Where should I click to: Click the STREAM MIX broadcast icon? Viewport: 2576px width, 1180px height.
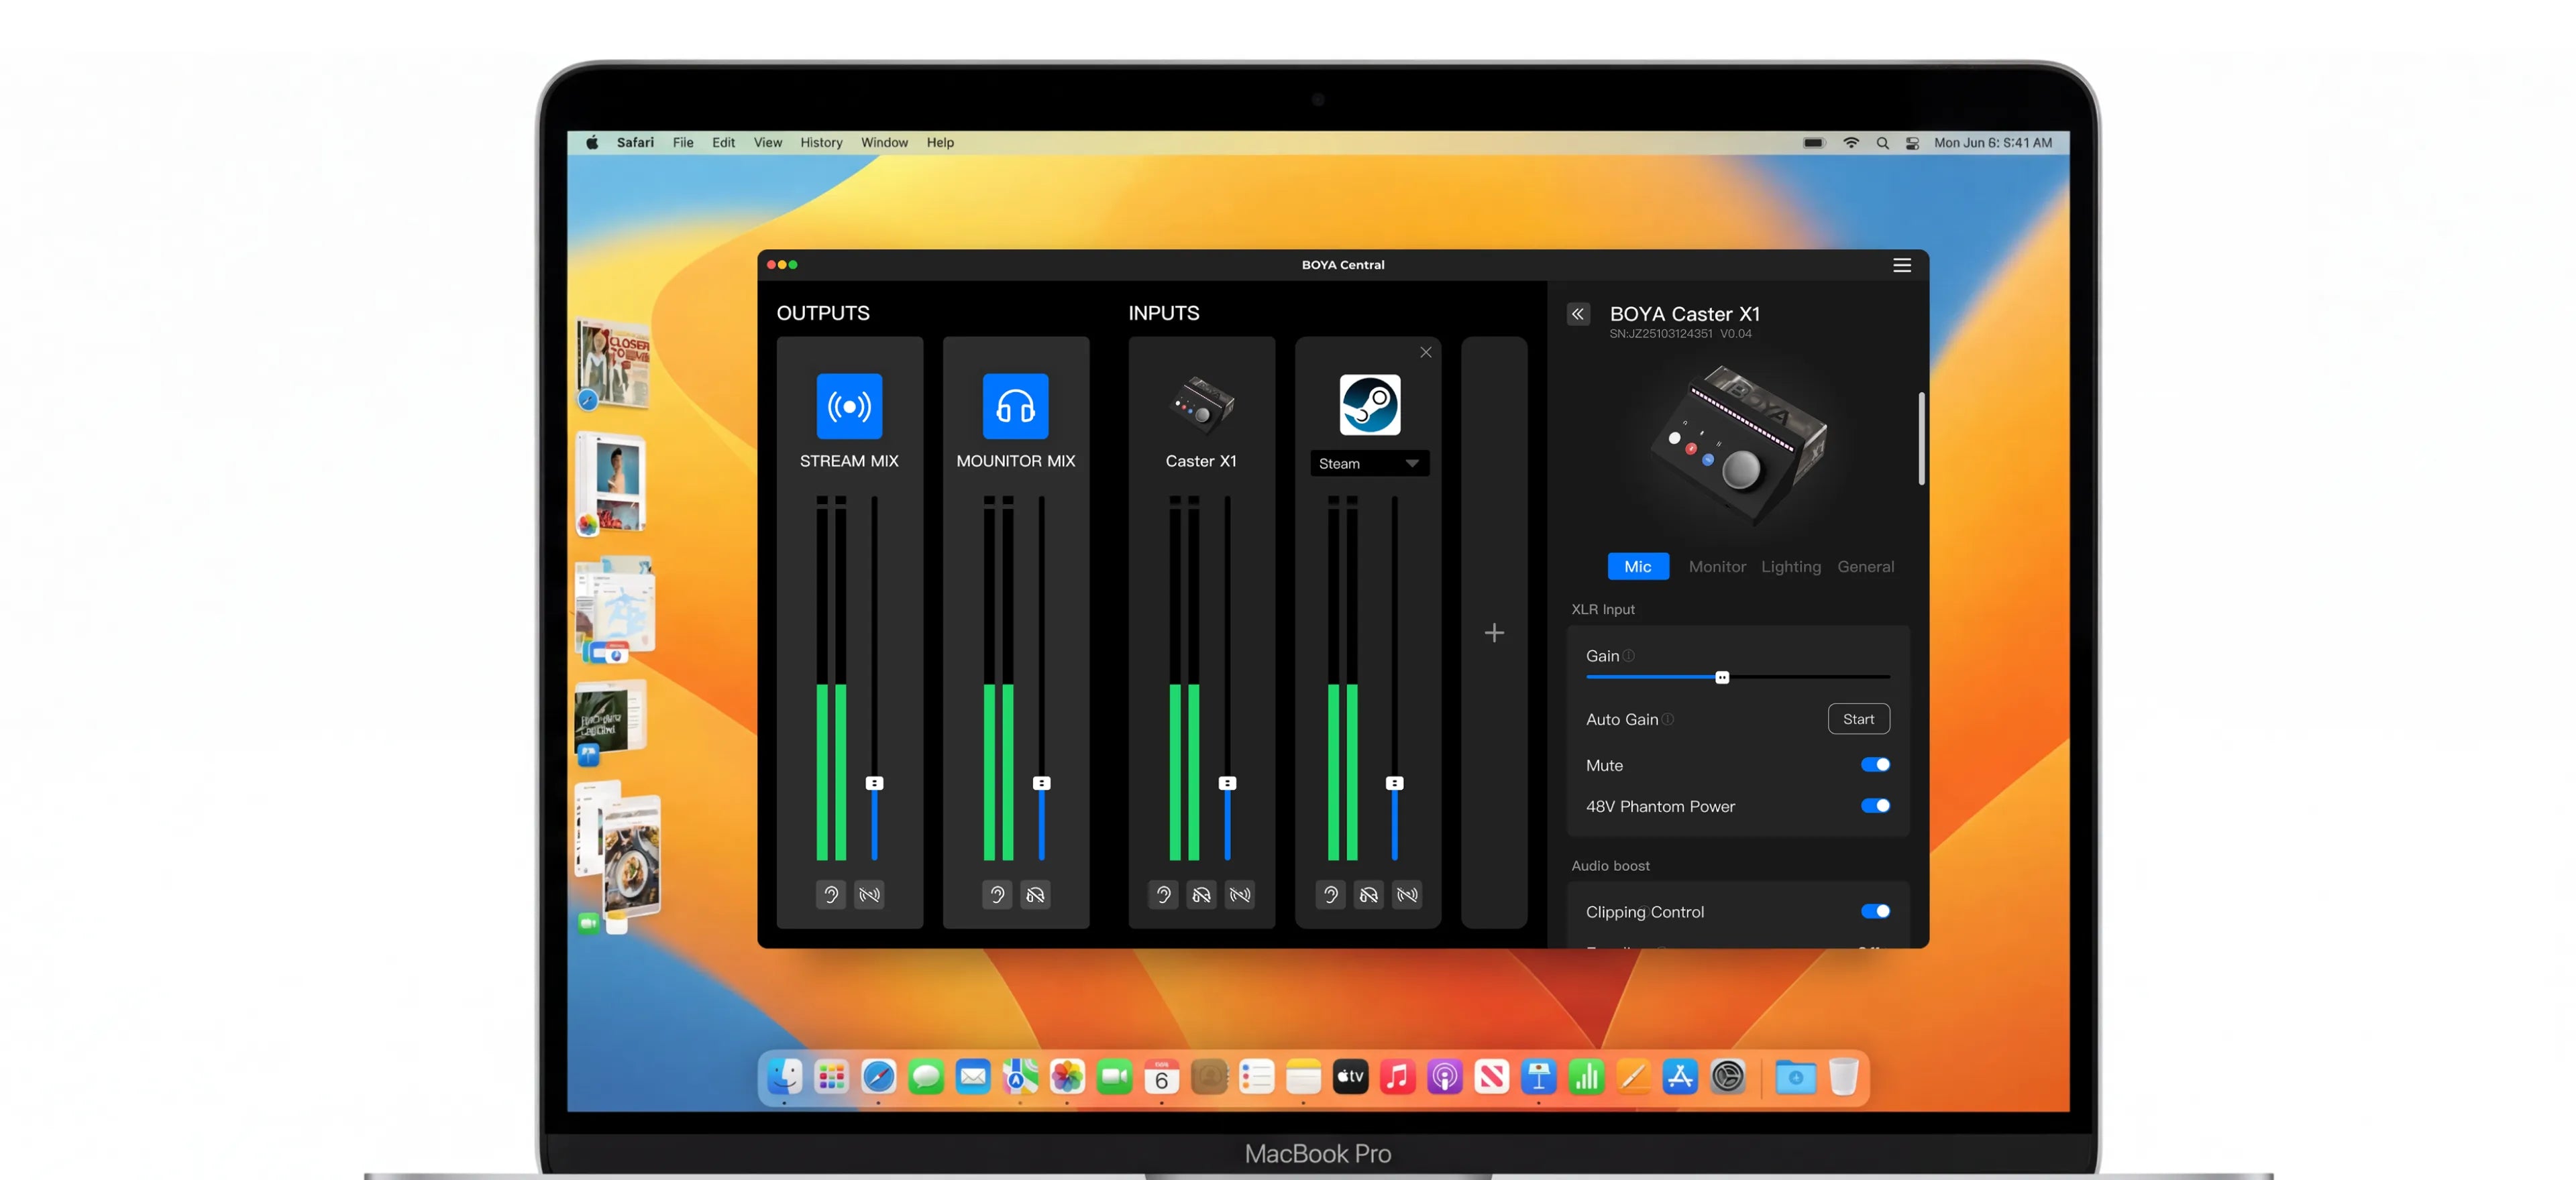click(x=849, y=406)
